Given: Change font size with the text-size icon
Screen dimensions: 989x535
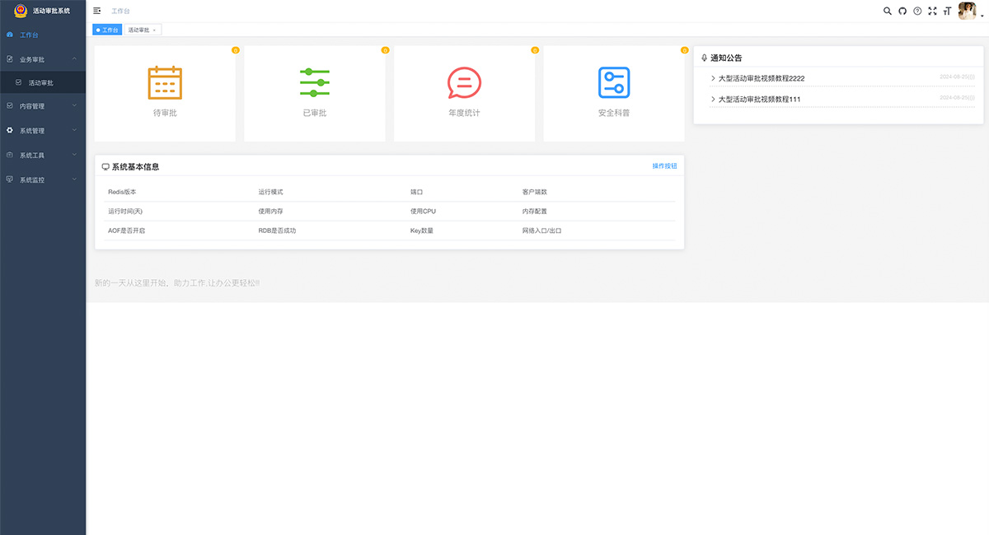Looking at the screenshot, I should pyautogui.click(x=947, y=11).
